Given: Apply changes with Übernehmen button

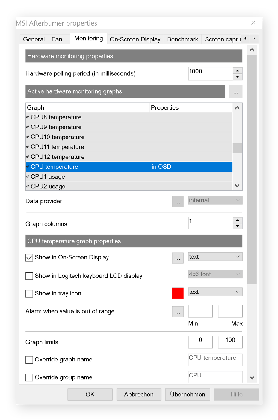Looking at the screenshot, I should click(x=188, y=394).
